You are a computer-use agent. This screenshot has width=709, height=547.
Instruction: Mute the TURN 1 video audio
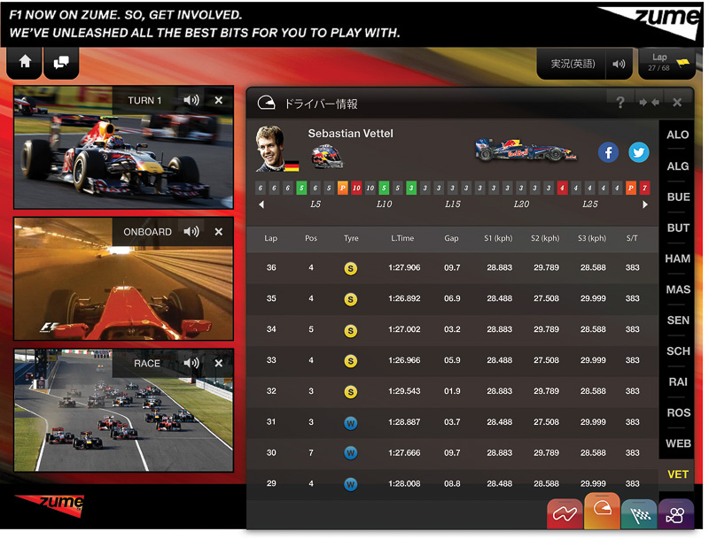tap(191, 100)
